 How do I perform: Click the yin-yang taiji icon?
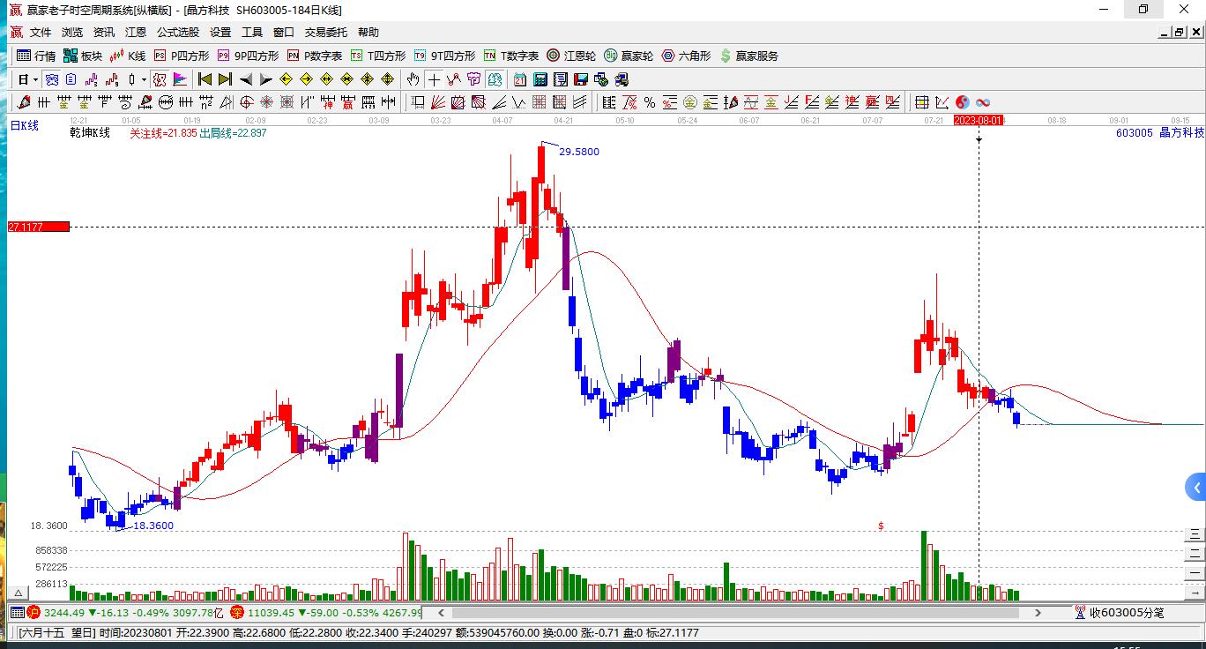tap(963, 102)
